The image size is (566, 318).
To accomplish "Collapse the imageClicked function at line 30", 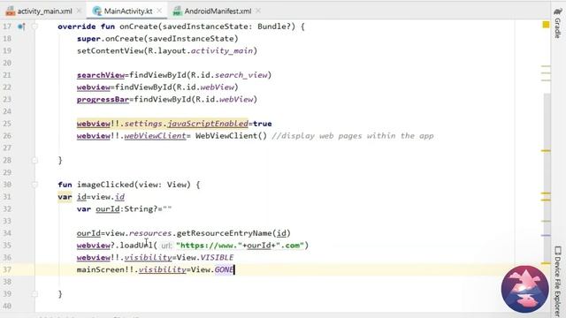I will (34, 185).
